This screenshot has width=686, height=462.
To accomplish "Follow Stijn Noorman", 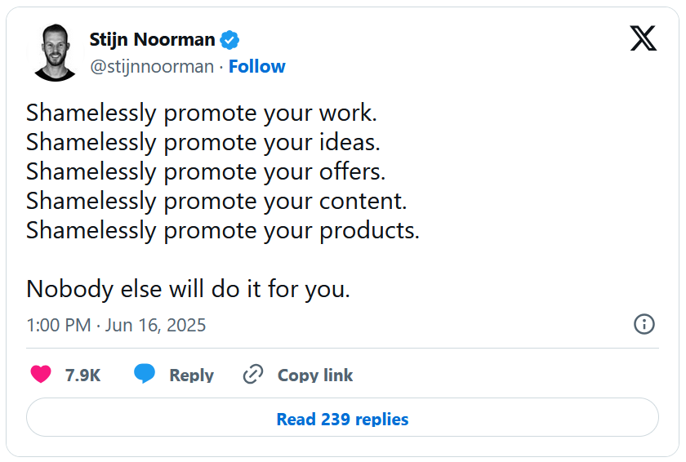I will tap(256, 66).
